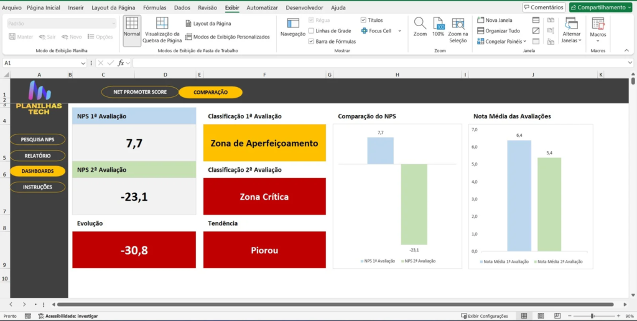637x321 pixels.
Task: Open Visualização da Quebra de Página view
Action: point(162,25)
